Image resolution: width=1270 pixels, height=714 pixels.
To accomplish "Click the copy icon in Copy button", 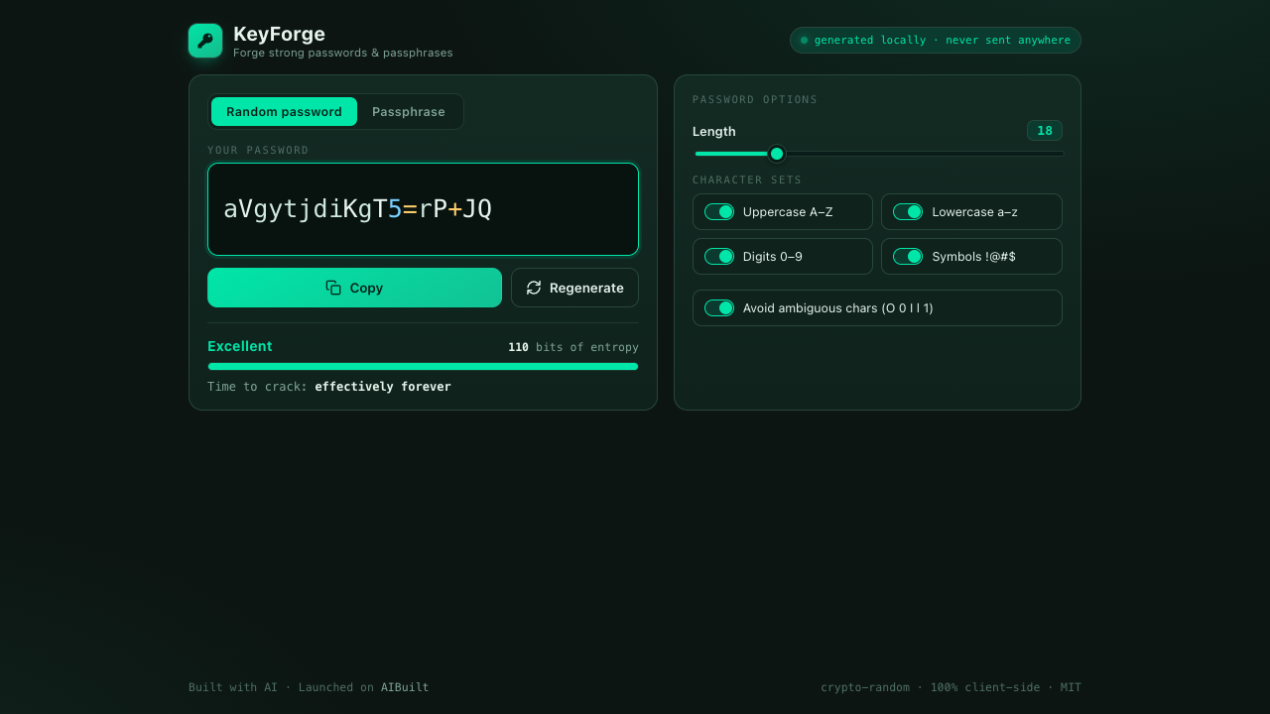I will click(333, 288).
